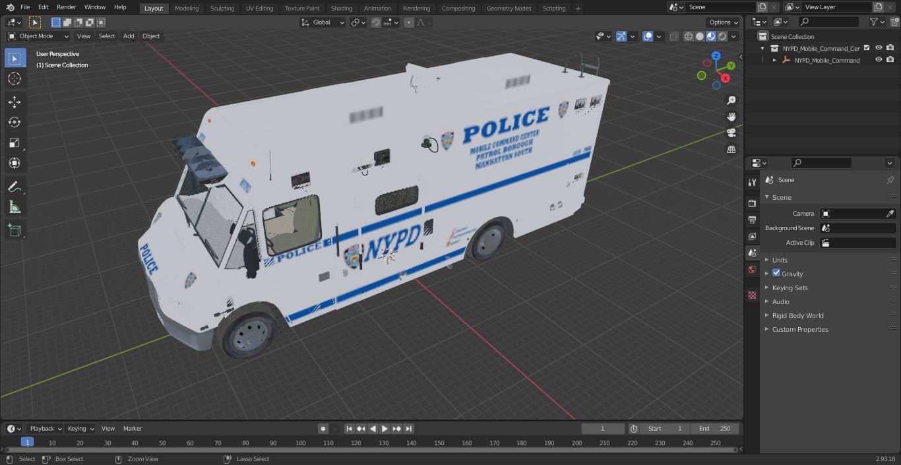Viewport: 901px width, 465px height.
Task: Jump to the timeline end frame
Action: click(409, 429)
